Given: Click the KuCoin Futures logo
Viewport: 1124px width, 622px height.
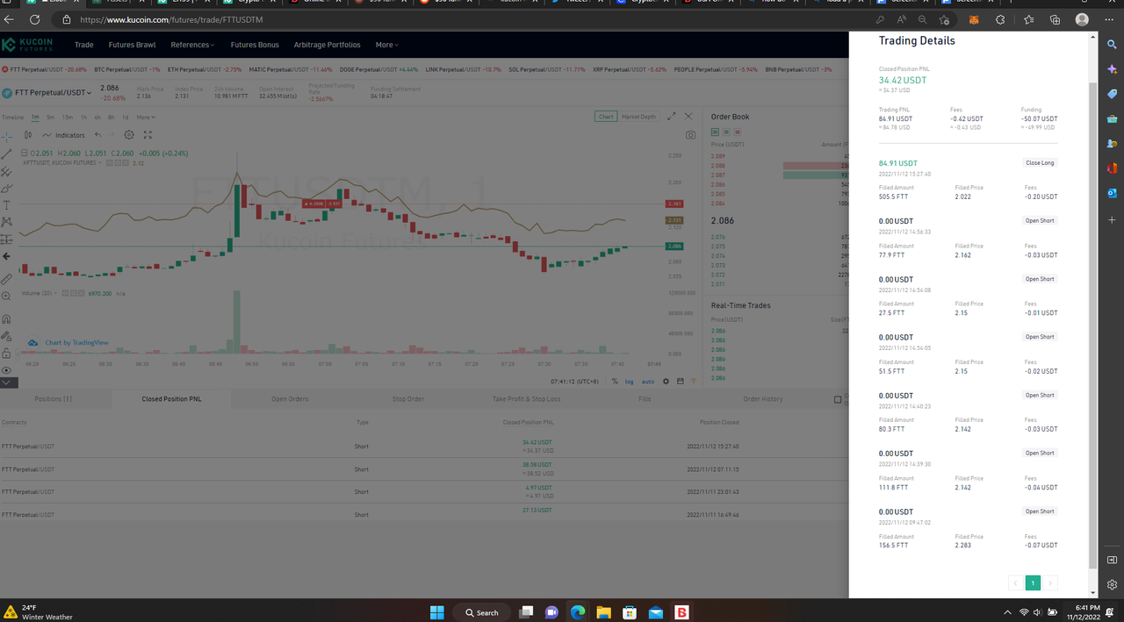Looking at the screenshot, I should [28, 45].
